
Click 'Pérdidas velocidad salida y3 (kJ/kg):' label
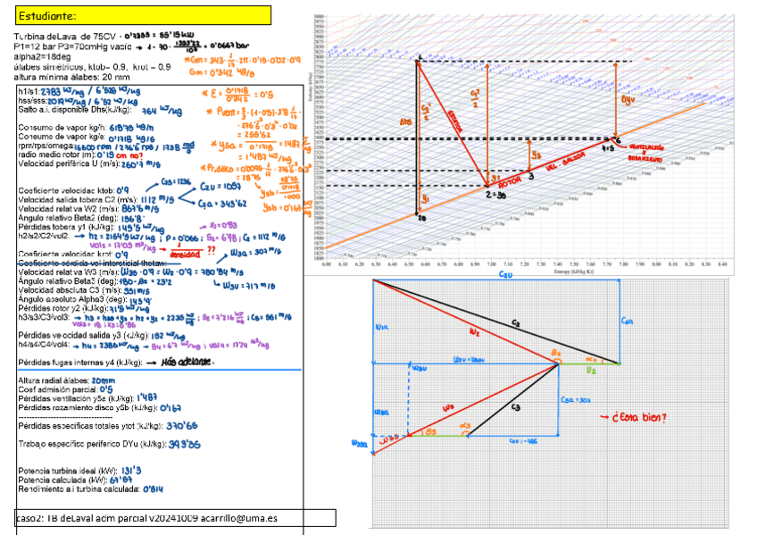tap(84, 336)
